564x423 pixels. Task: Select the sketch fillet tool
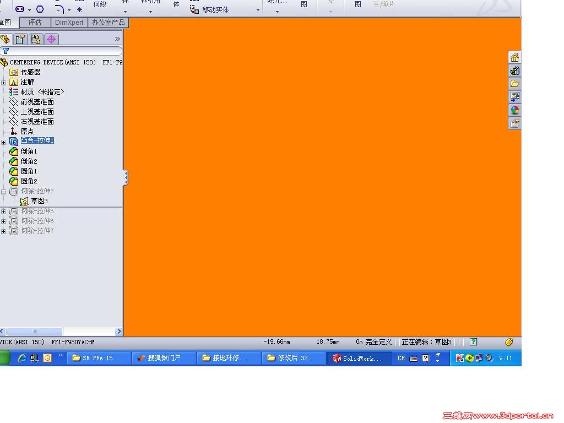[59, 9]
